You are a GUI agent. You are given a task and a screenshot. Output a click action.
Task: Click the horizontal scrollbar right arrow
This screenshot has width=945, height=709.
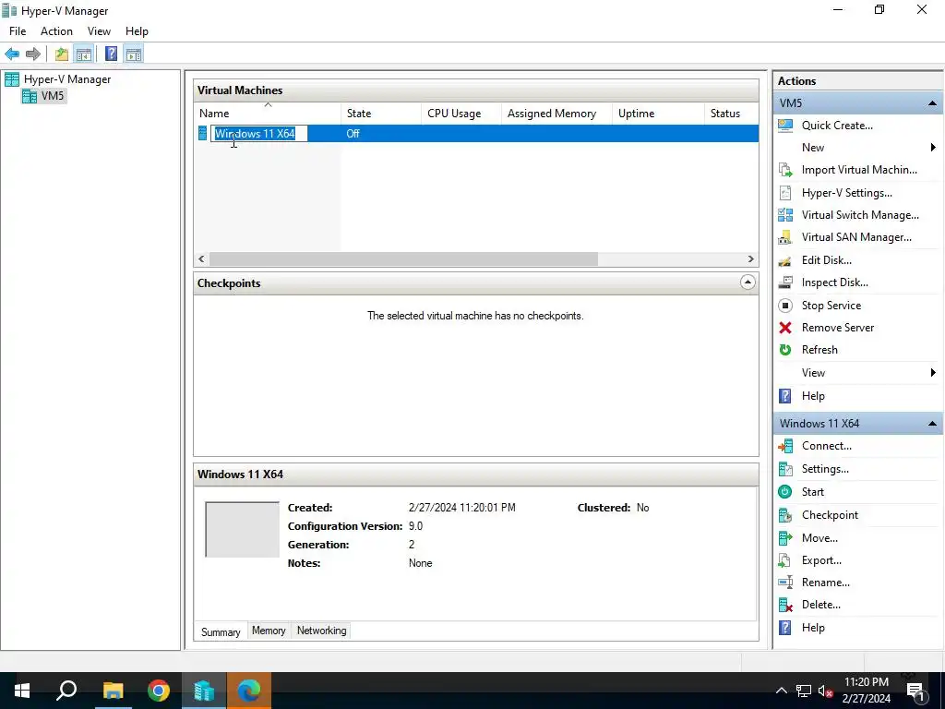pos(750,259)
